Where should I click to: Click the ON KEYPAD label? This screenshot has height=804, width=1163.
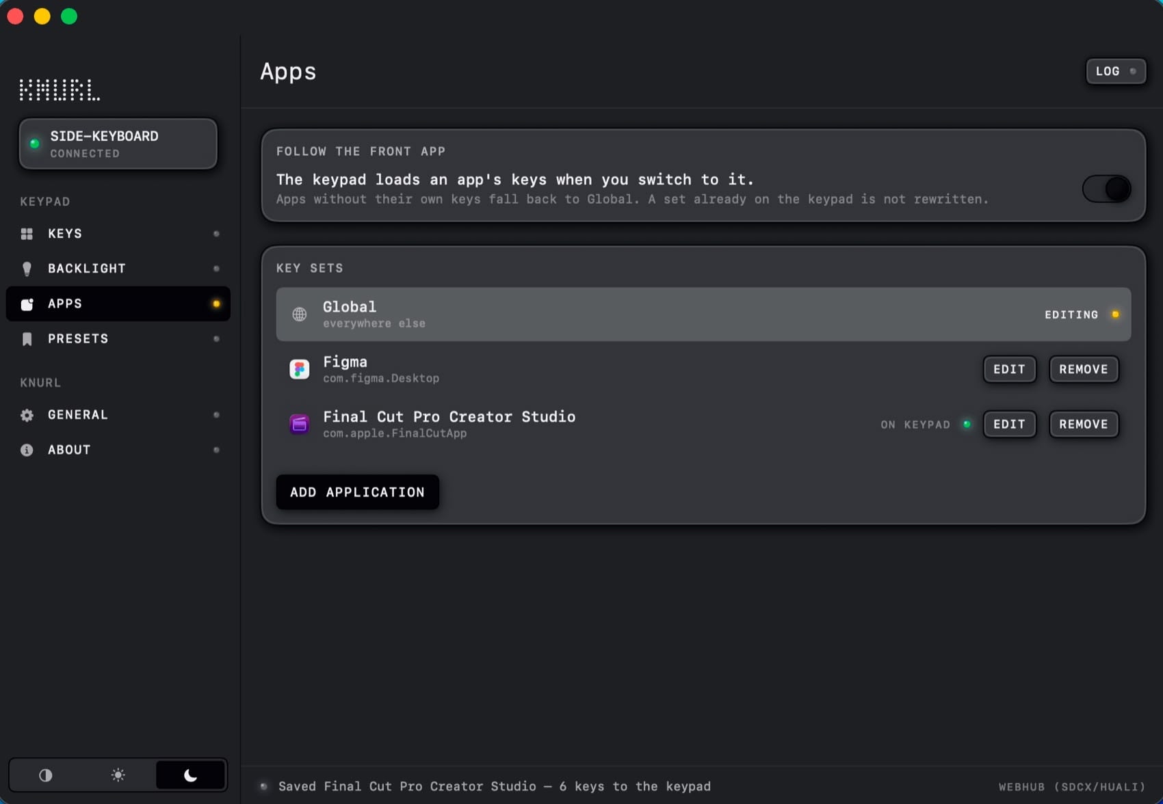pyautogui.click(x=915, y=425)
